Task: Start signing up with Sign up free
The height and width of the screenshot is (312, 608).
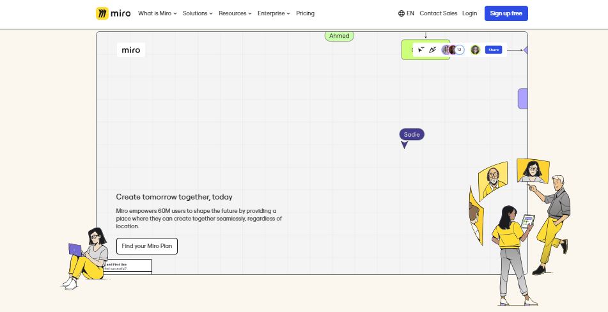Action: coord(506,13)
